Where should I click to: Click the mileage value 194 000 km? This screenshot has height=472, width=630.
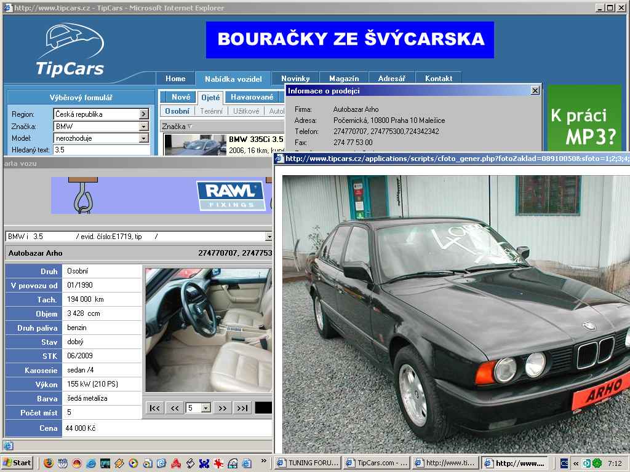(85, 299)
